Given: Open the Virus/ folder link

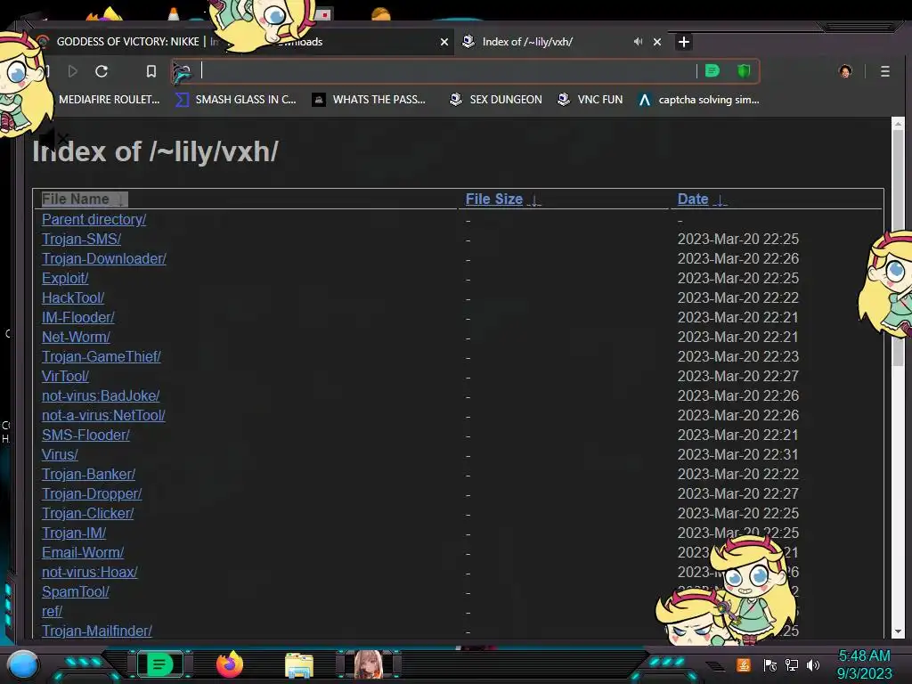Looking at the screenshot, I should tap(60, 454).
